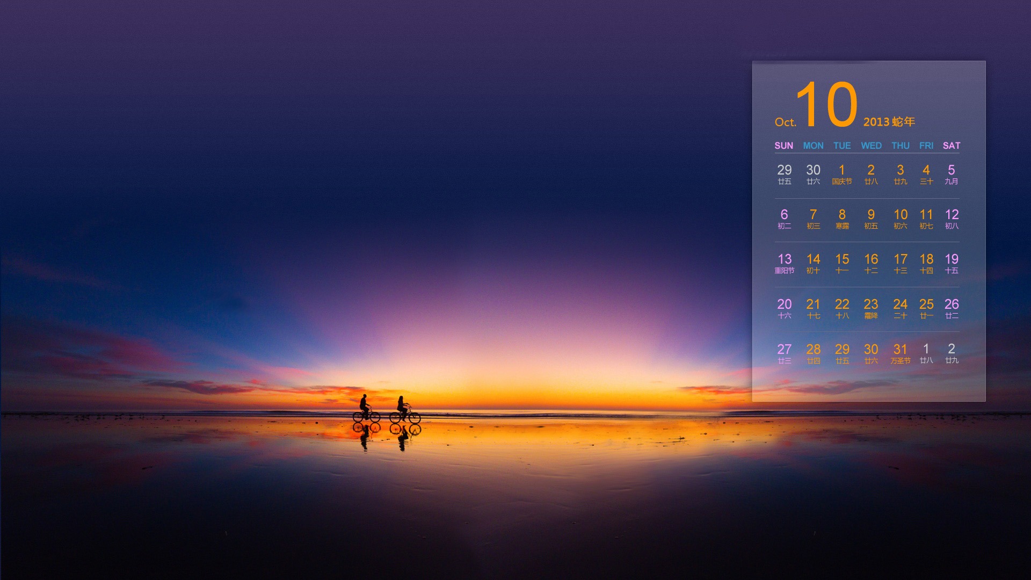
Task: Click the Oct. month label
Action: click(785, 122)
